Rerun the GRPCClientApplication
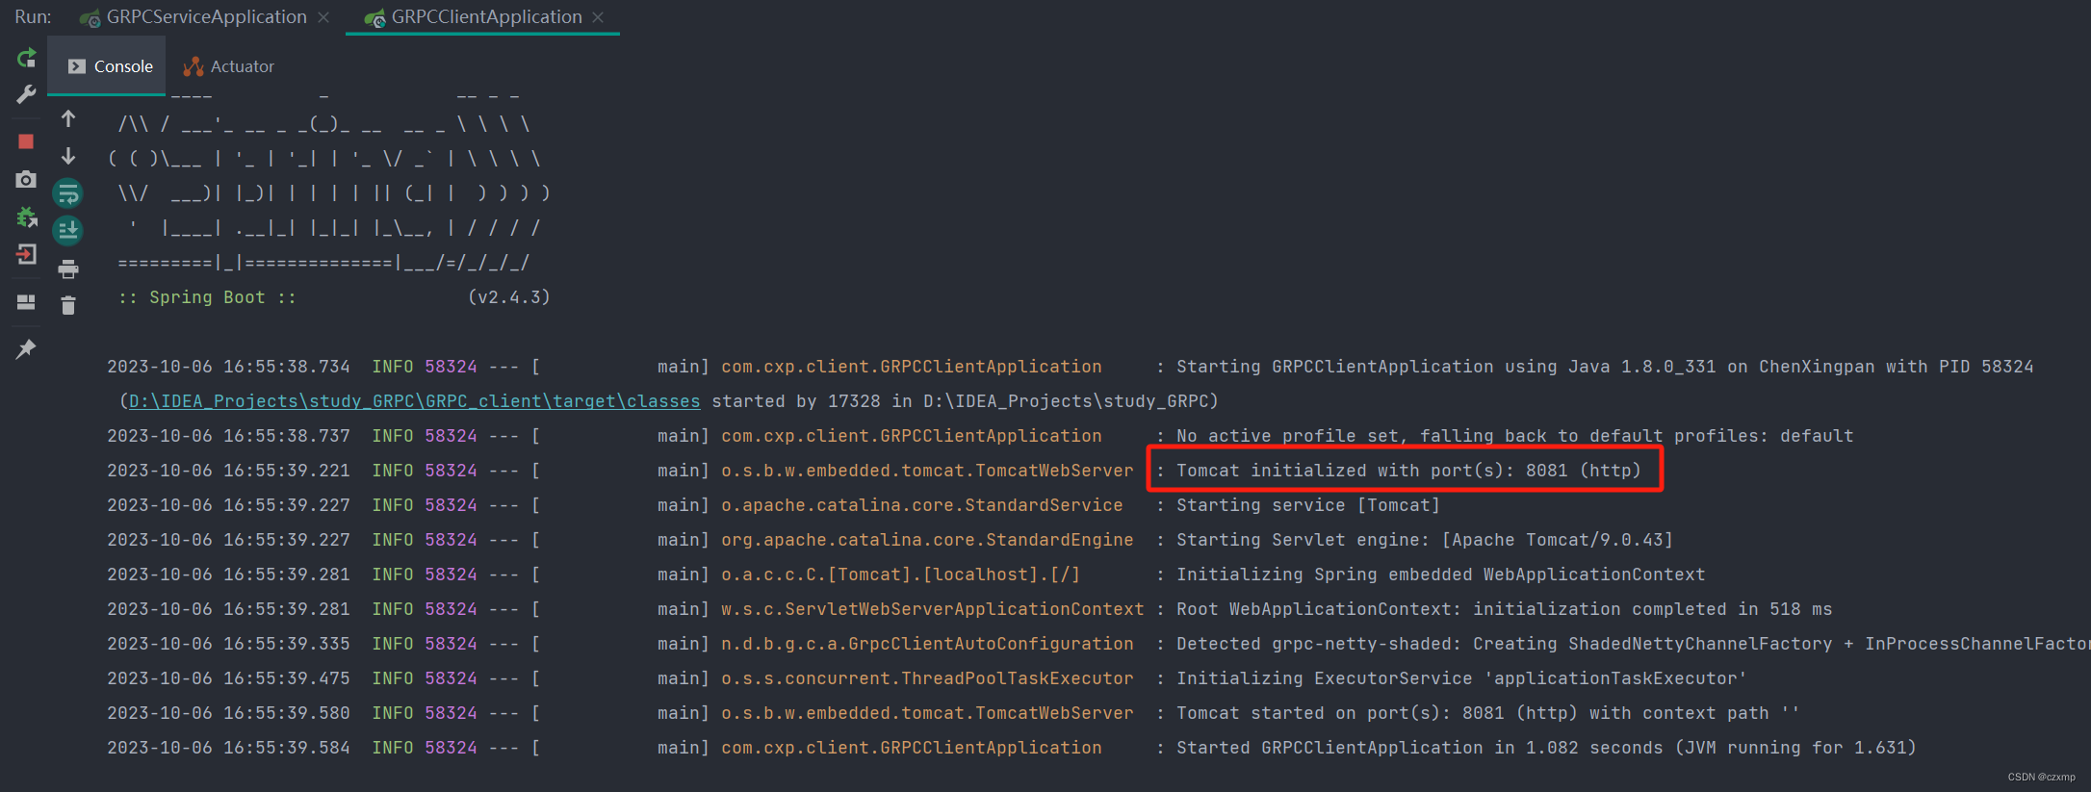 pyautogui.click(x=26, y=58)
